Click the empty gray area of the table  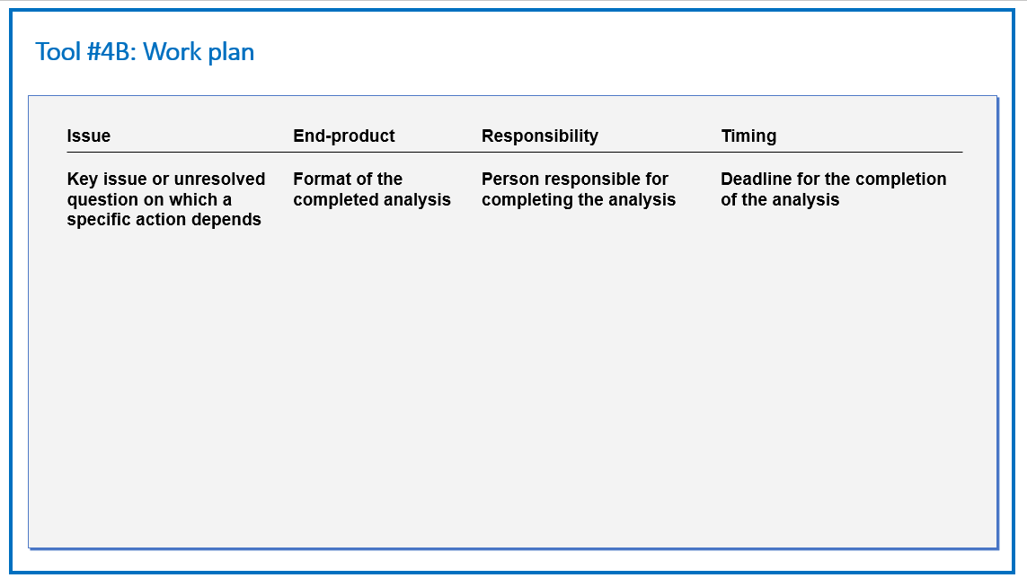coord(513,386)
